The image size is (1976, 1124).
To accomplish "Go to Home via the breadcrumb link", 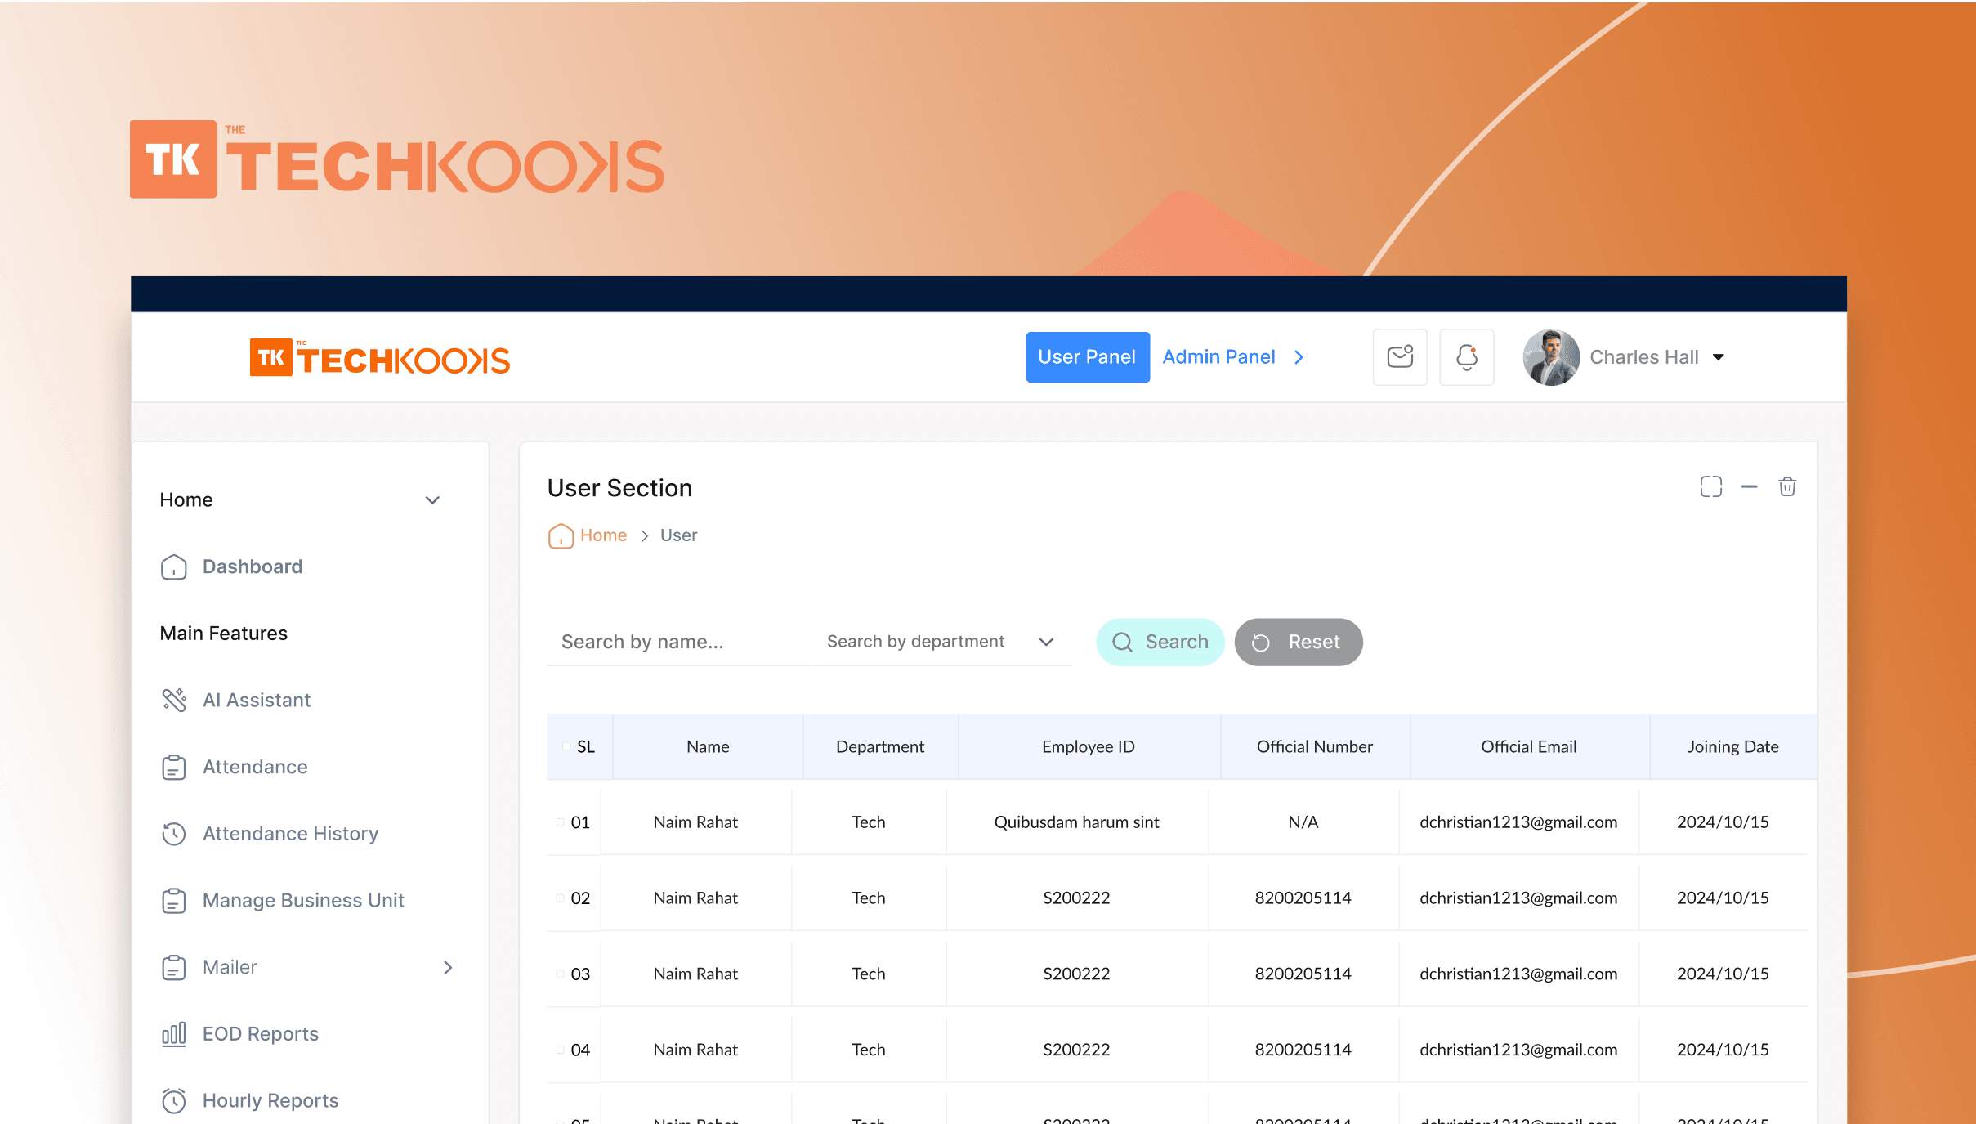I will pos(603,535).
